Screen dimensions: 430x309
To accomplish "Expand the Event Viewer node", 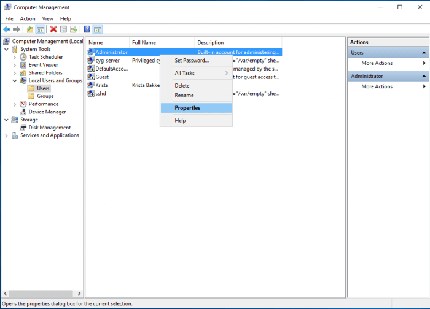I will tap(15, 65).
